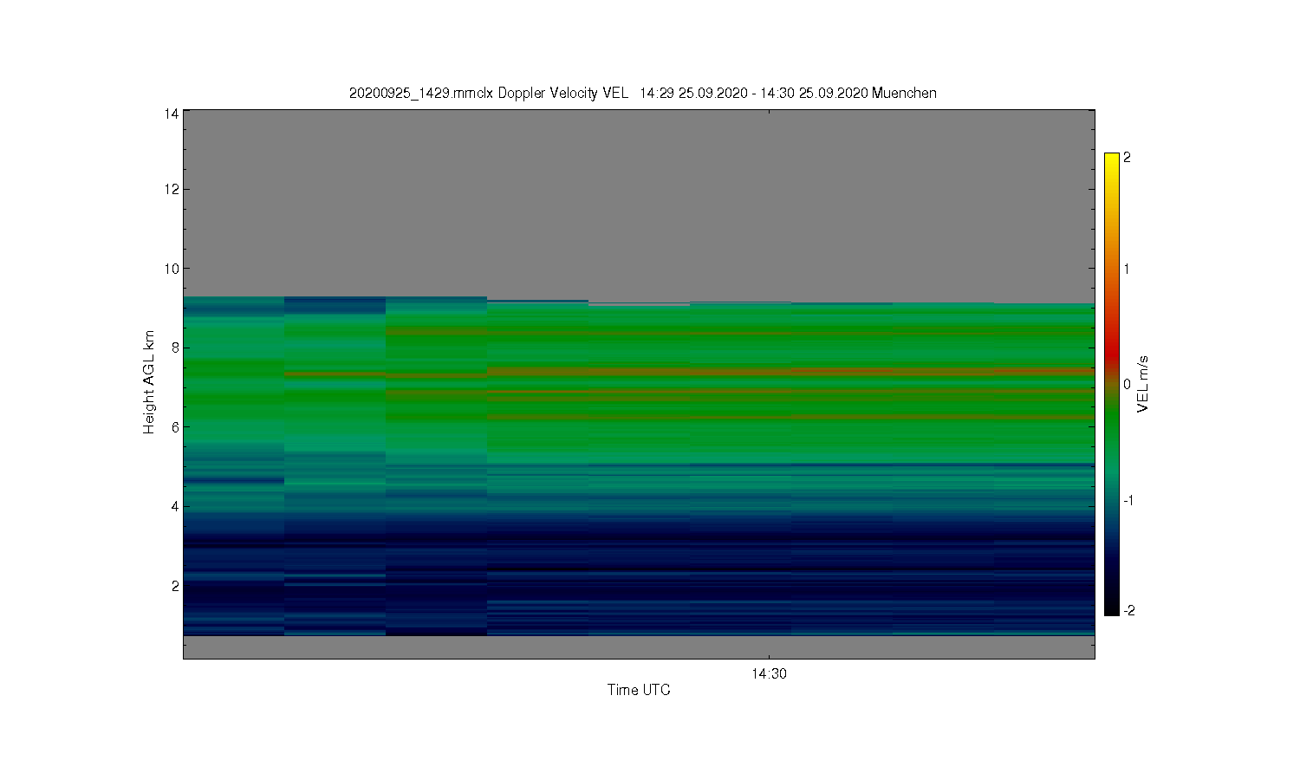
Task: Click the Time UTC axis label
Action: [639, 690]
